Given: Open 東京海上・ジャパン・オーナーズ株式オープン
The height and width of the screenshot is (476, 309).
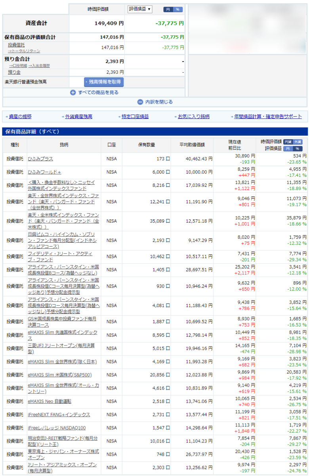Looking at the screenshot, I should [x=63, y=454].
